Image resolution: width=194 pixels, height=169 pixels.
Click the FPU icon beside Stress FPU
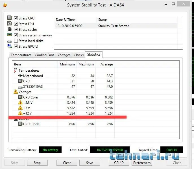click(10, 23)
